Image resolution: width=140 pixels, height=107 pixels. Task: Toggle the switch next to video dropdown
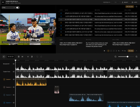click(18, 8)
